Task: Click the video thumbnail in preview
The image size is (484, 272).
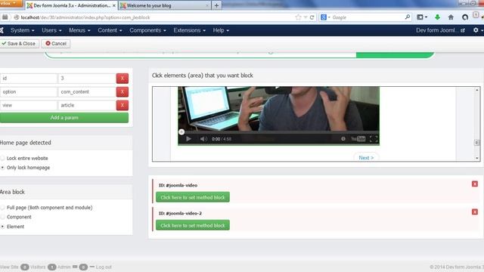Action: (x=278, y=109)
